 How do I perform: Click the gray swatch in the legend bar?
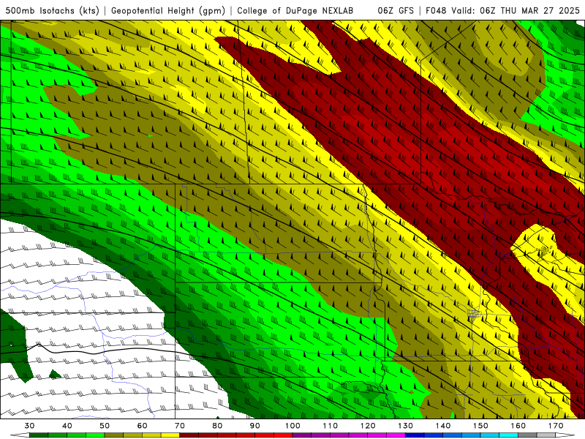pos(527,435)
